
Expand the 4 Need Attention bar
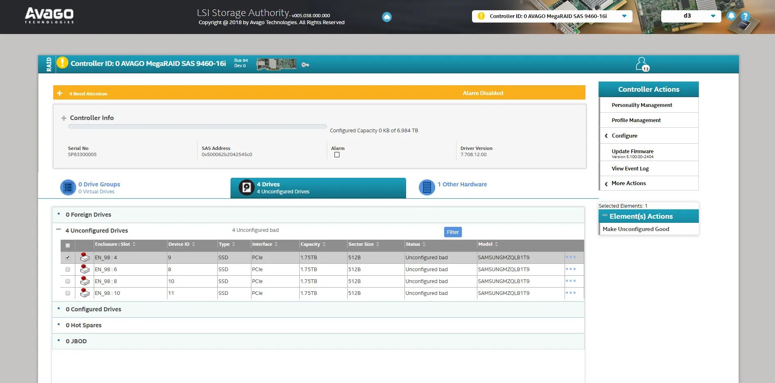coord(60,93)
